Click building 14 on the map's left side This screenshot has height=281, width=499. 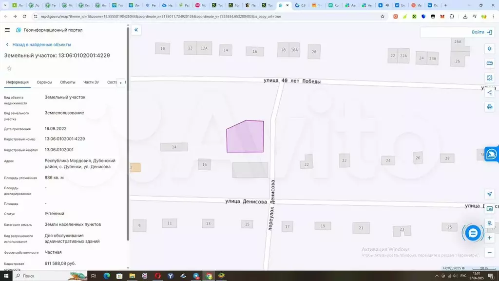174,147
